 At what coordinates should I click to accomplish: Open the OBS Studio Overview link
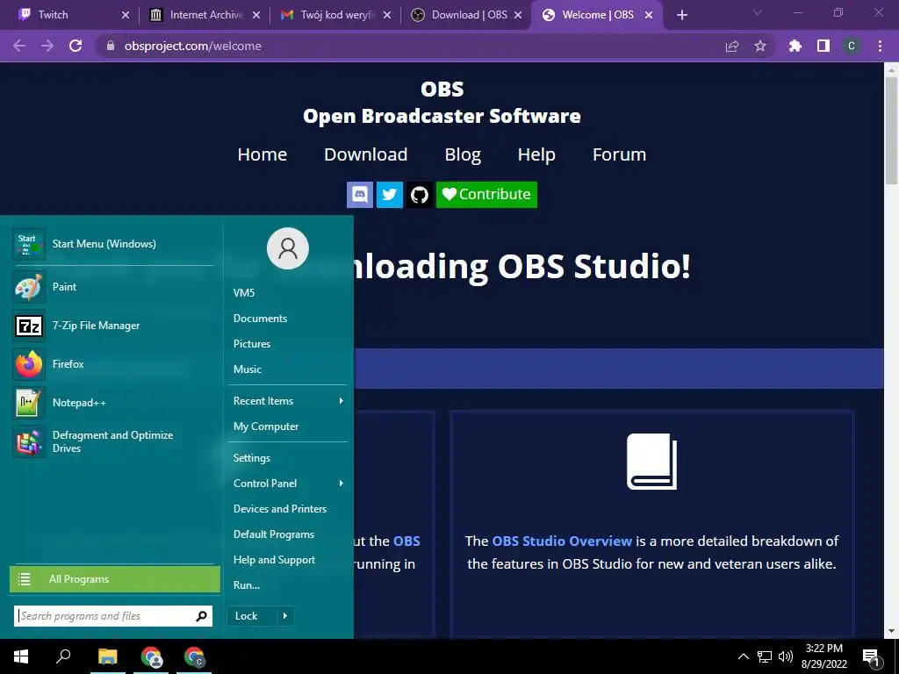coord(562,541)
